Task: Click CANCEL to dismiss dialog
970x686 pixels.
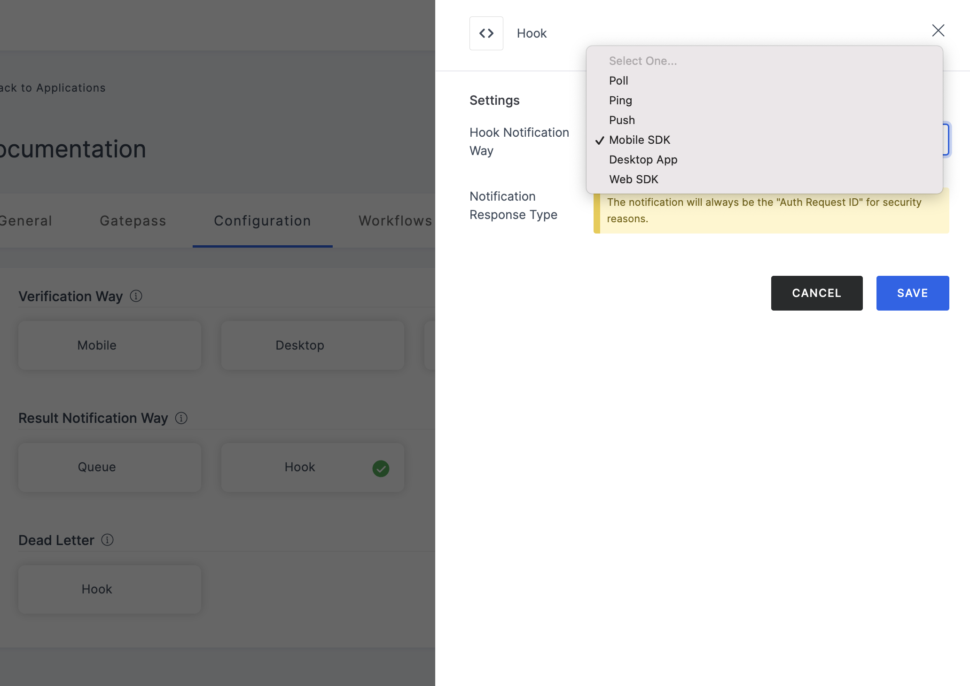Action: [x=816, y=293]
